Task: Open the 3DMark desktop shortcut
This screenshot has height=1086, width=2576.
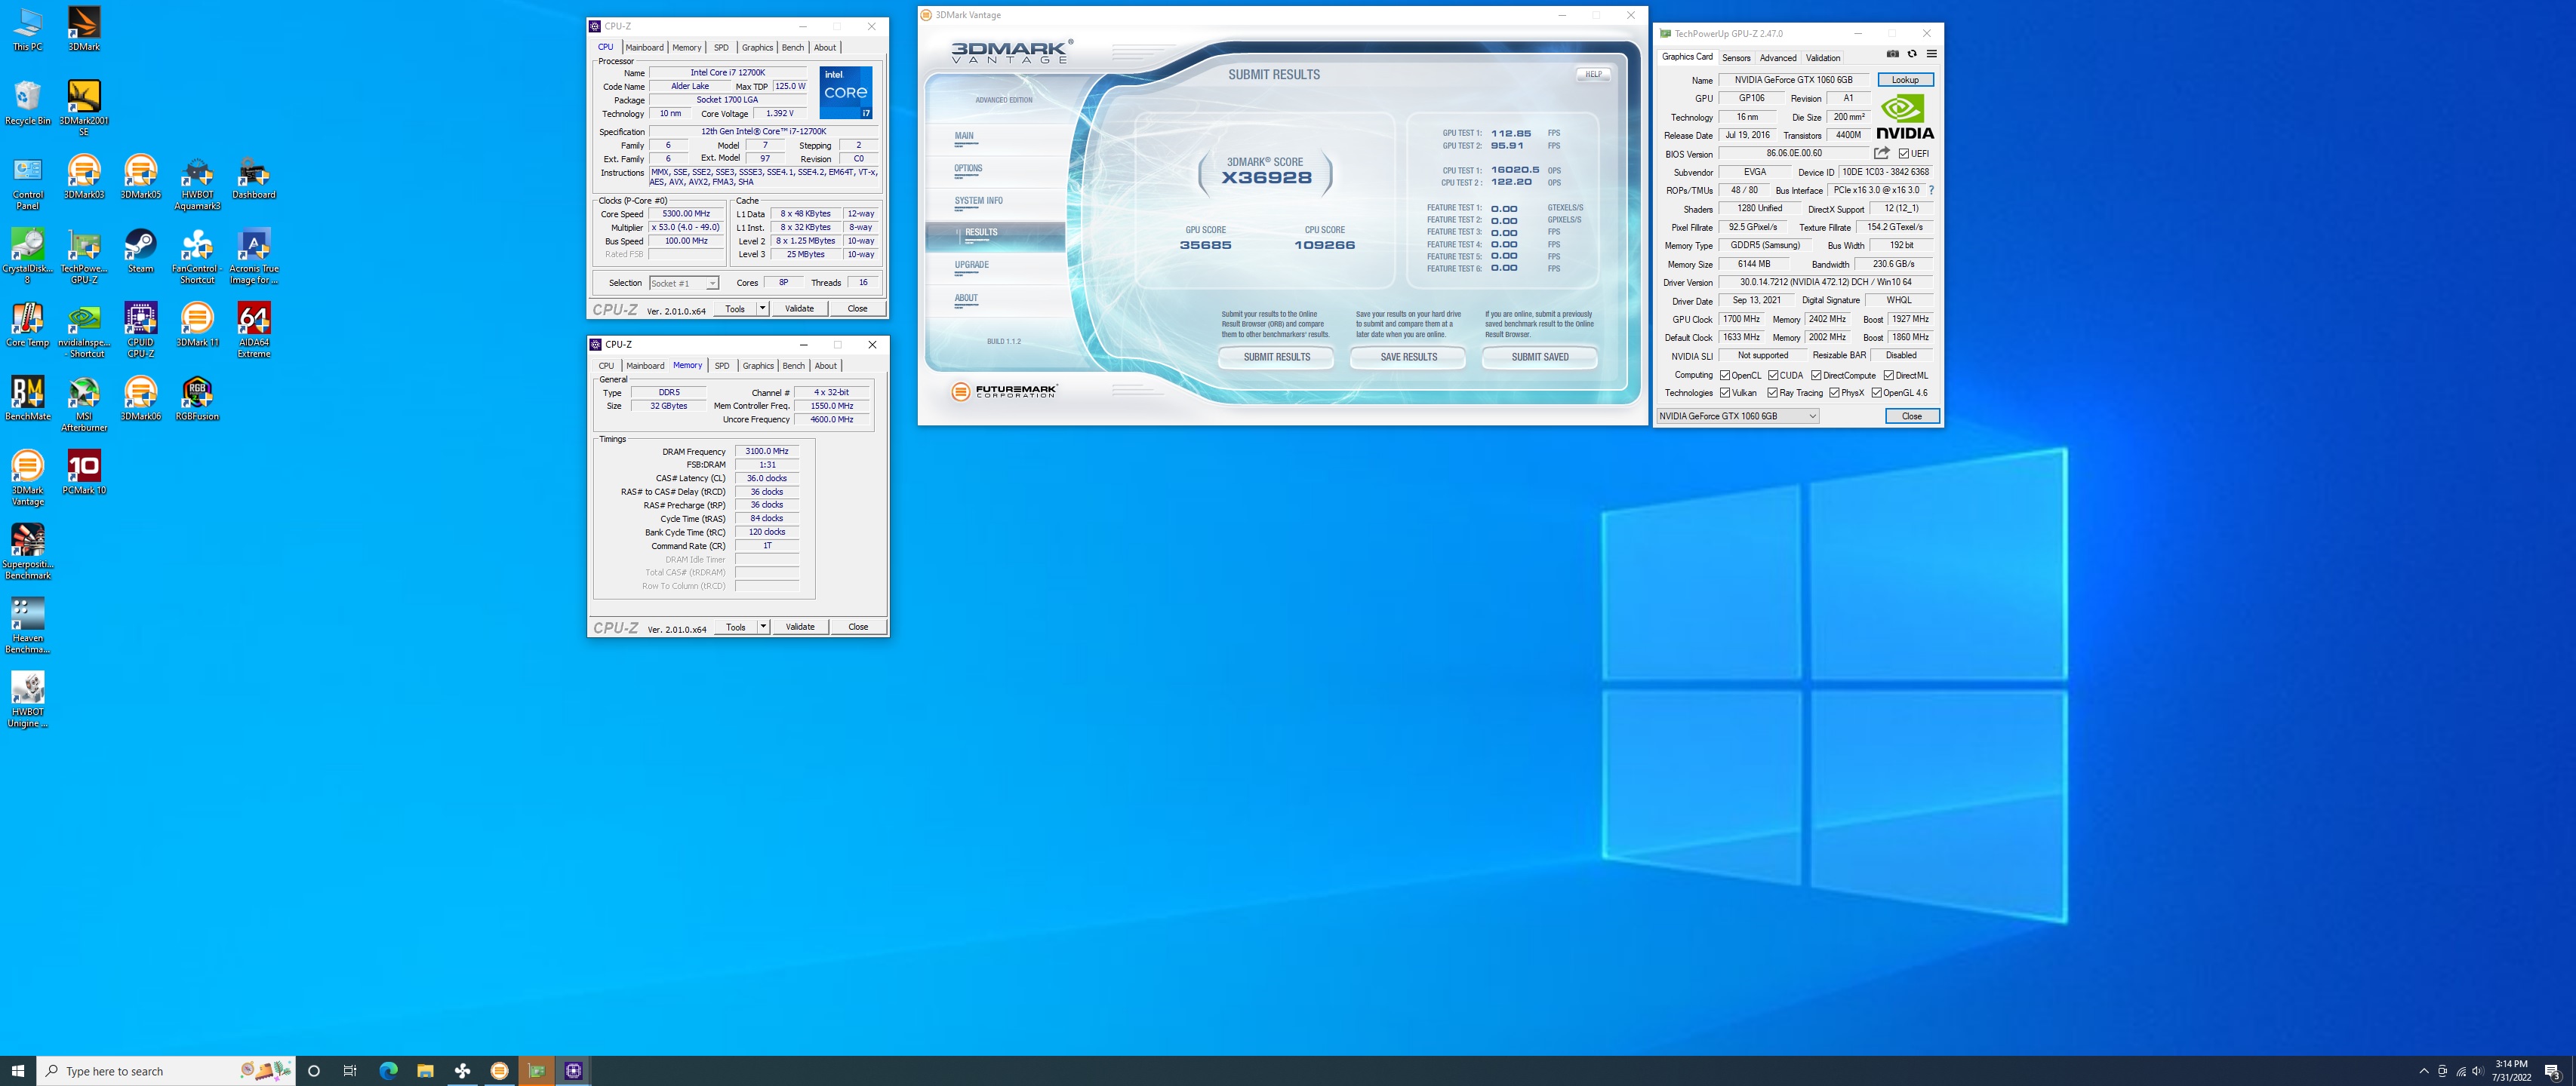Action: click(84, 29)
